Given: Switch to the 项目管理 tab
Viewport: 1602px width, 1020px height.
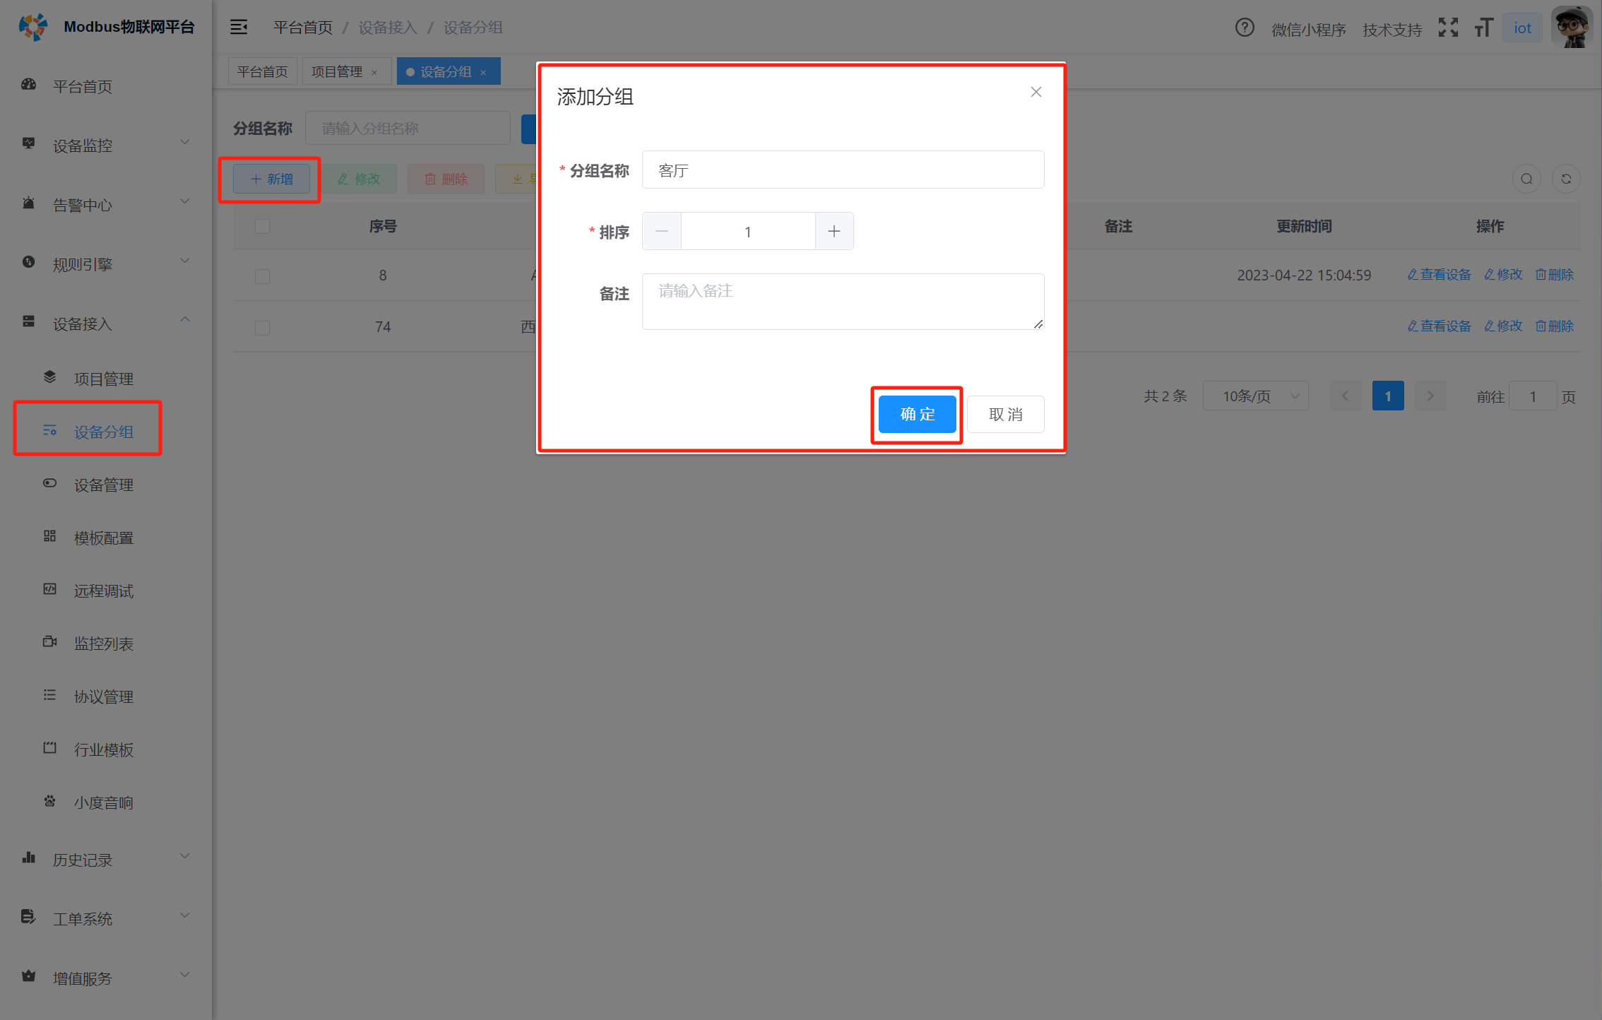Looking at the screenshot, I should [337, 72].
